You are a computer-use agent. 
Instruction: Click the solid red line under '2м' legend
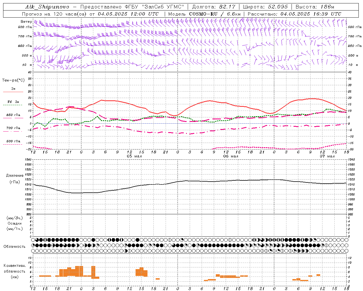(13, 92)
